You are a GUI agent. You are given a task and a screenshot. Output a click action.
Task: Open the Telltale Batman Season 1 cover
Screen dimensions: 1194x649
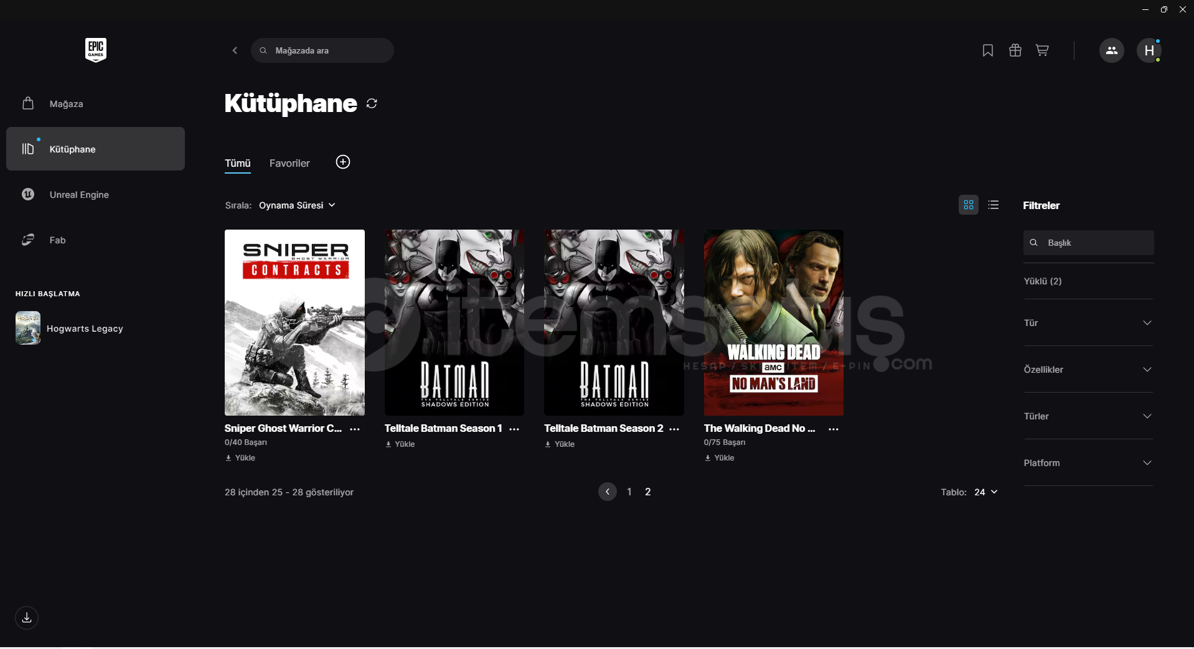pyautogui.click(x=454, y=322)
